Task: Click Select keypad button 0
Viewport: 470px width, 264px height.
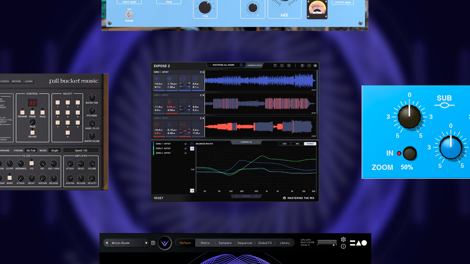Action: point(68,133)
